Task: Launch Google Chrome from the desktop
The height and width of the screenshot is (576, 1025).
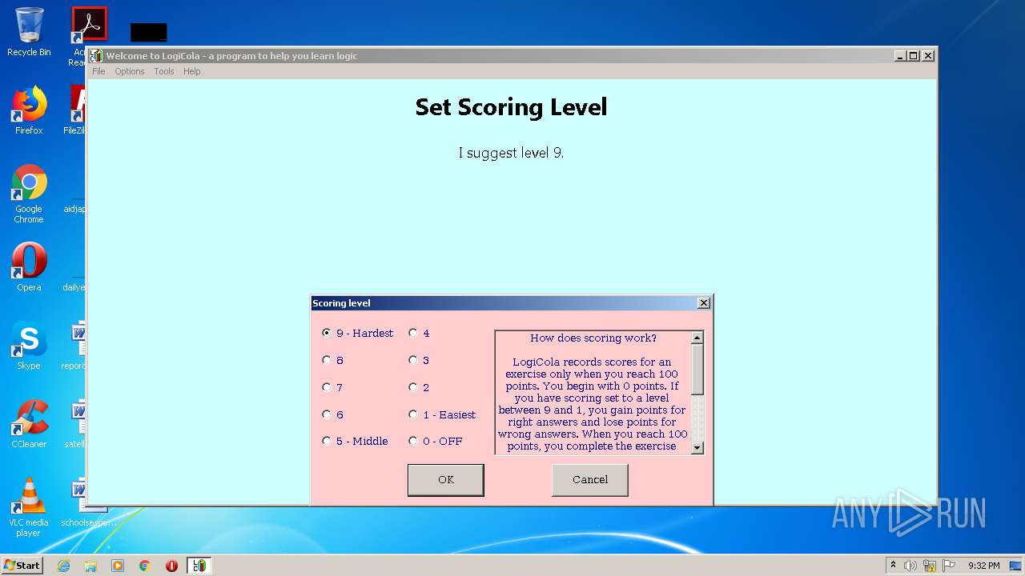Action: pyautogui.click(x=29, y=194)
